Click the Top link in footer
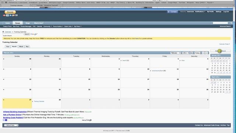The image size is (236, 133). coord(228,125)
